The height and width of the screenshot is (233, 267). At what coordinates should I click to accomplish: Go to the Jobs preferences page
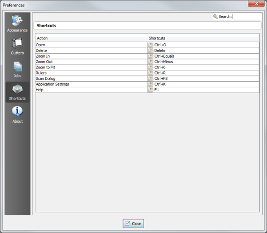pos(17,69)
